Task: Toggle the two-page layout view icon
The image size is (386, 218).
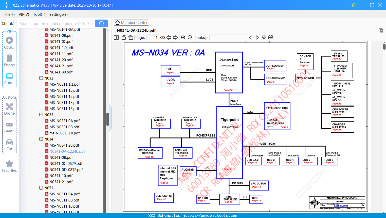Action: click(116, 38)
